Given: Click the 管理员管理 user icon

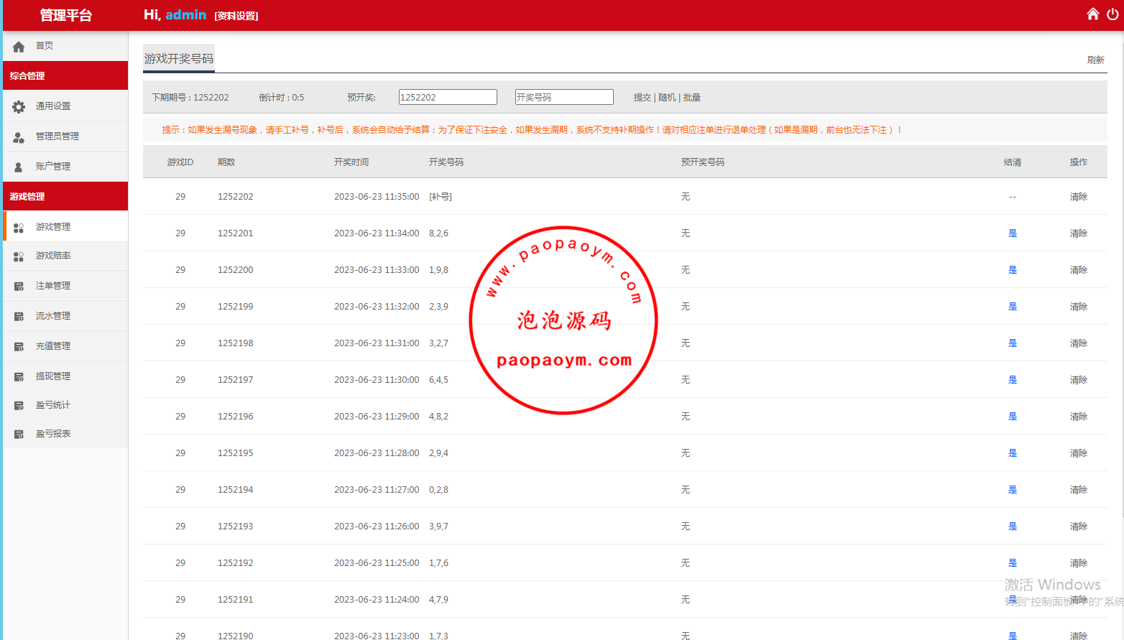Looking at the screenshot, I should pos(19,136).
